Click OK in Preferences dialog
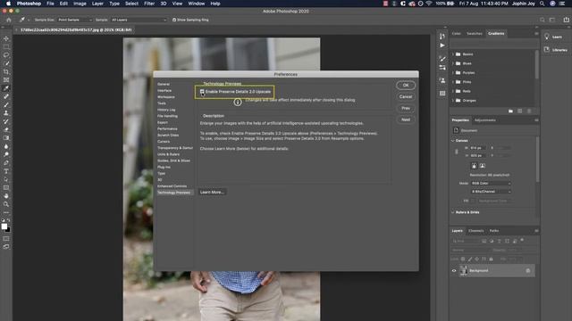 [x=406, y=86]
